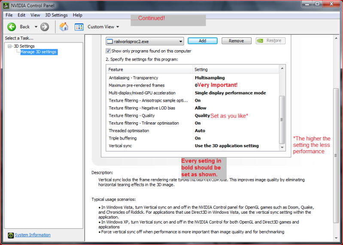
Task: Click the Restore button
Action: tap(270, 41)
